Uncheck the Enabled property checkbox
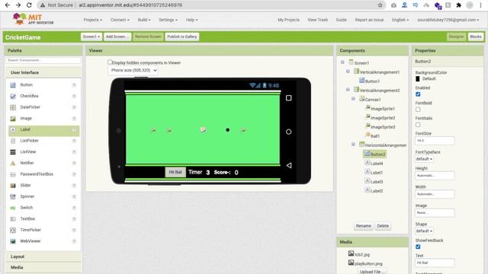 click(418, 94)
